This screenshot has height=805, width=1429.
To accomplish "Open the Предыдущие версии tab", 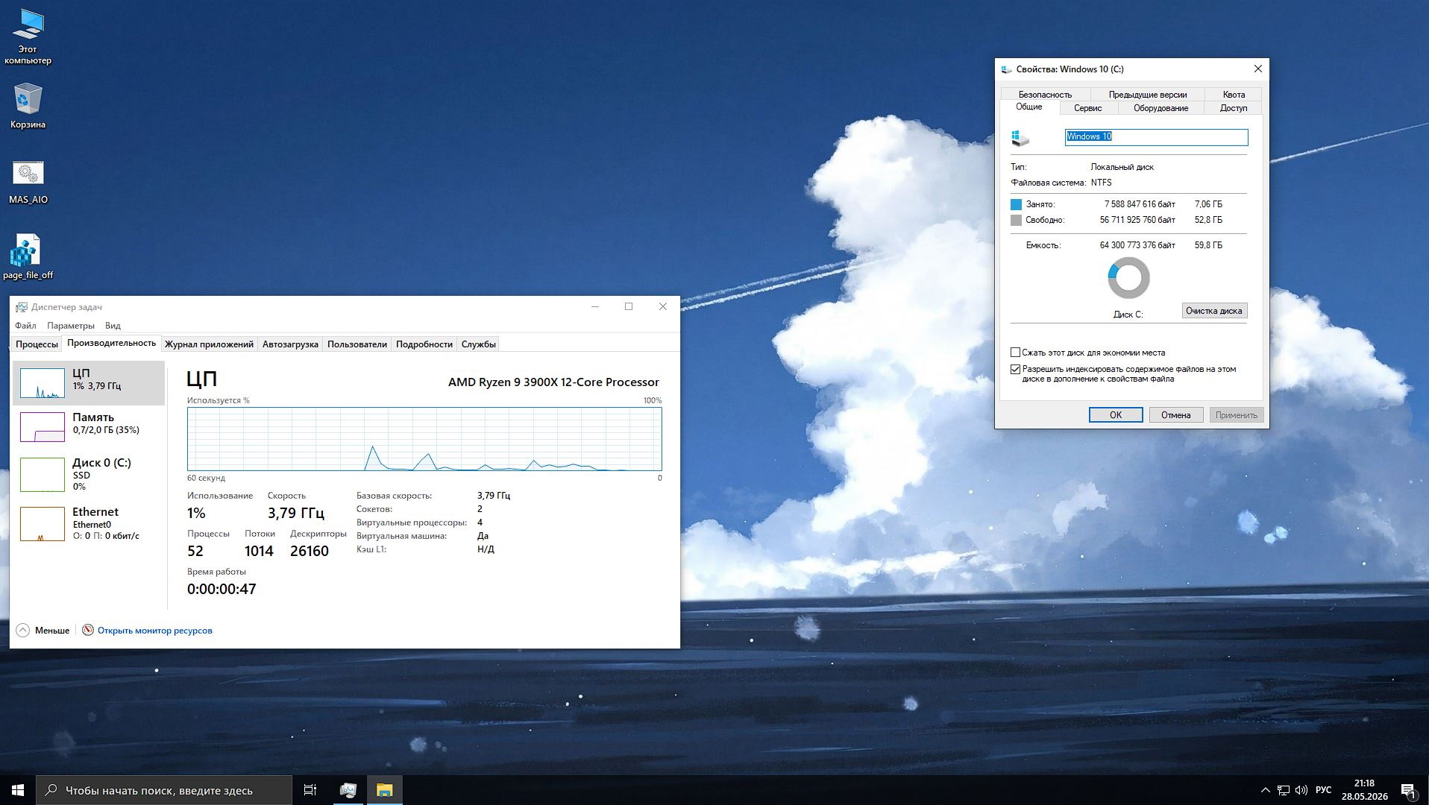I will 1147,95.
